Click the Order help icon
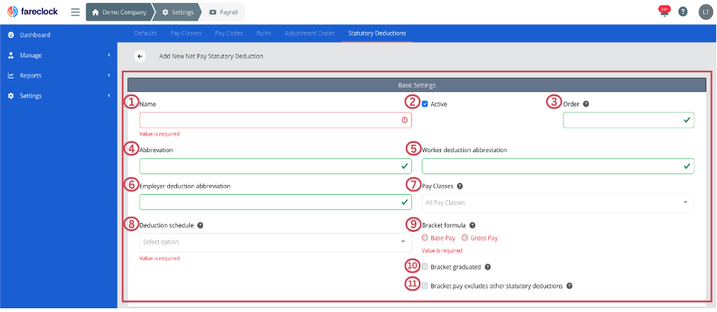 coord(586,104)
